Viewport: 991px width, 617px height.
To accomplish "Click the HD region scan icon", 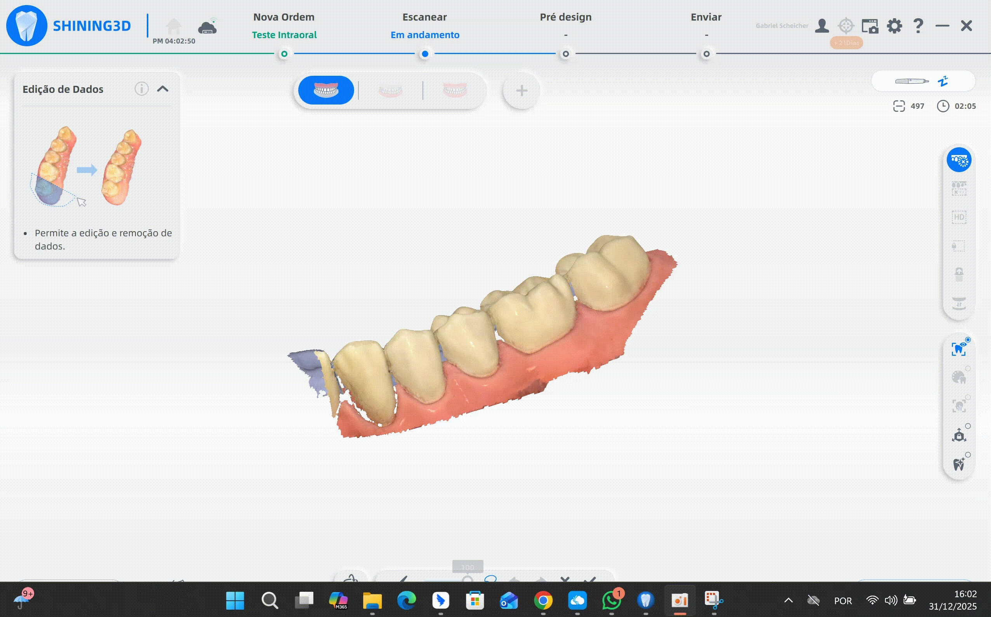I will pos(959,217).
